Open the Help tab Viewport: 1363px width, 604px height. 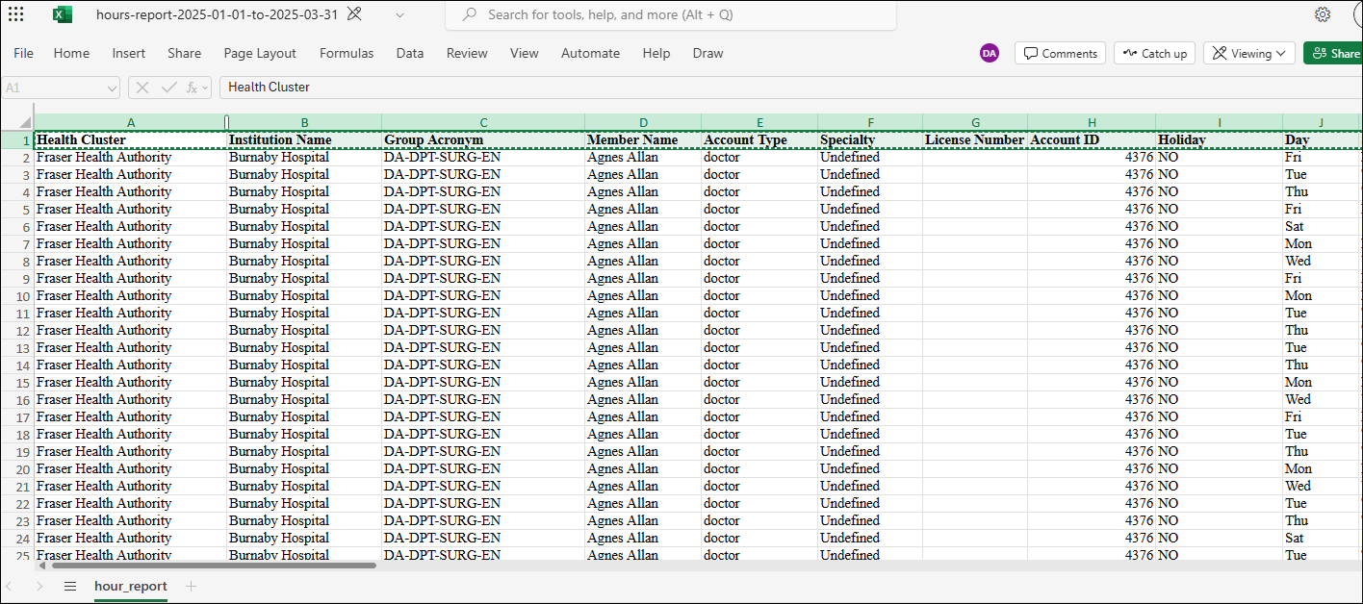point(656,53)
